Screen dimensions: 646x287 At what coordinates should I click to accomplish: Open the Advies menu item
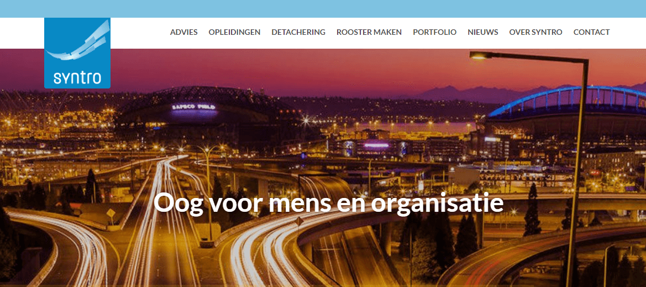(184, 32)
